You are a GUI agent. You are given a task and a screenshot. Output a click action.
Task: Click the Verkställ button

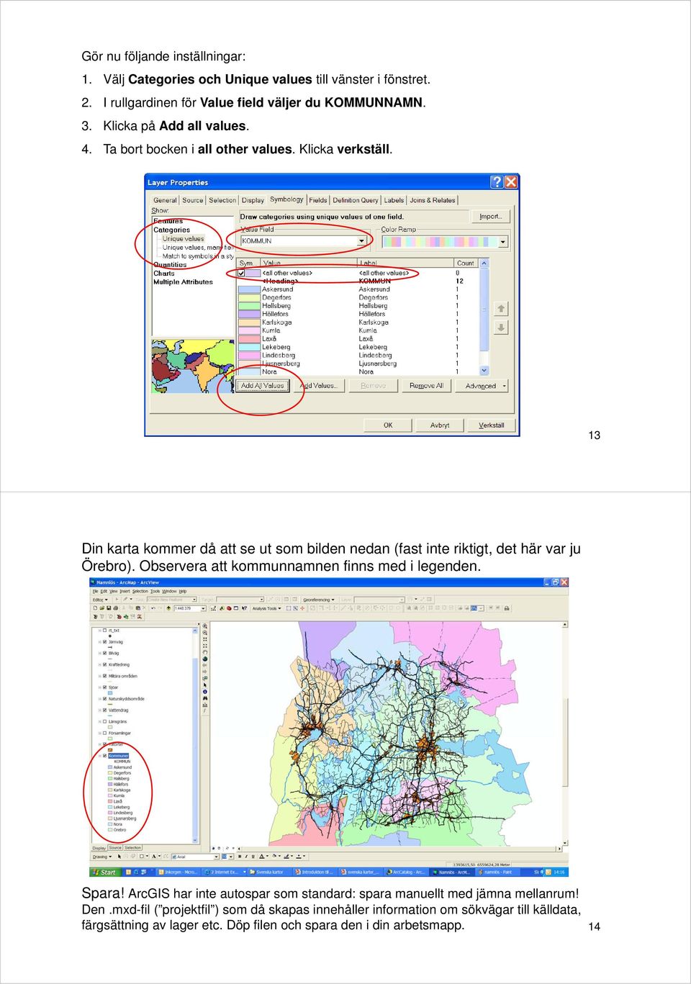(492, 425)
